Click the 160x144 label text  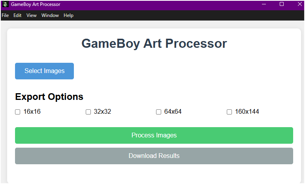[247, 112]
